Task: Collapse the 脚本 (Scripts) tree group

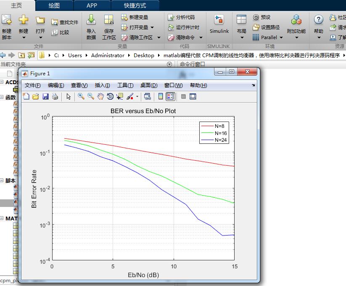Action: 2,180
